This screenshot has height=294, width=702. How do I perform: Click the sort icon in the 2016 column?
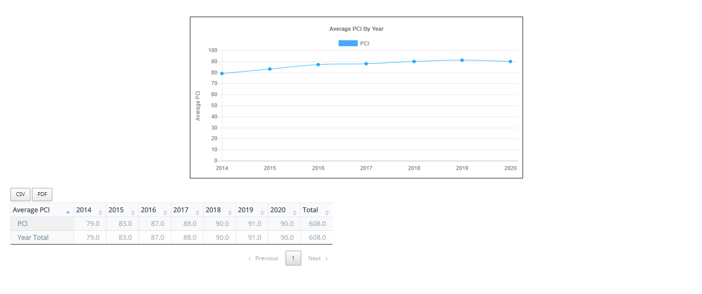tap(165, 213)
